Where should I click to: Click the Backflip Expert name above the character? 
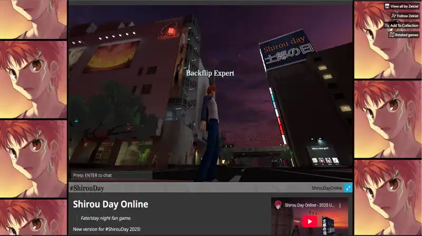pos(210,73)
